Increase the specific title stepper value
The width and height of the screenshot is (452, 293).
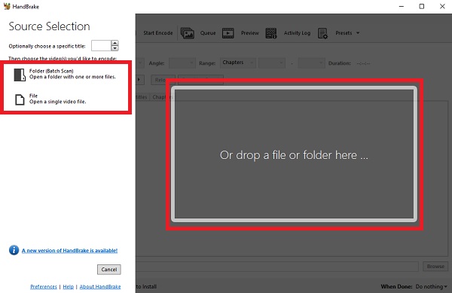coord(115,43)
